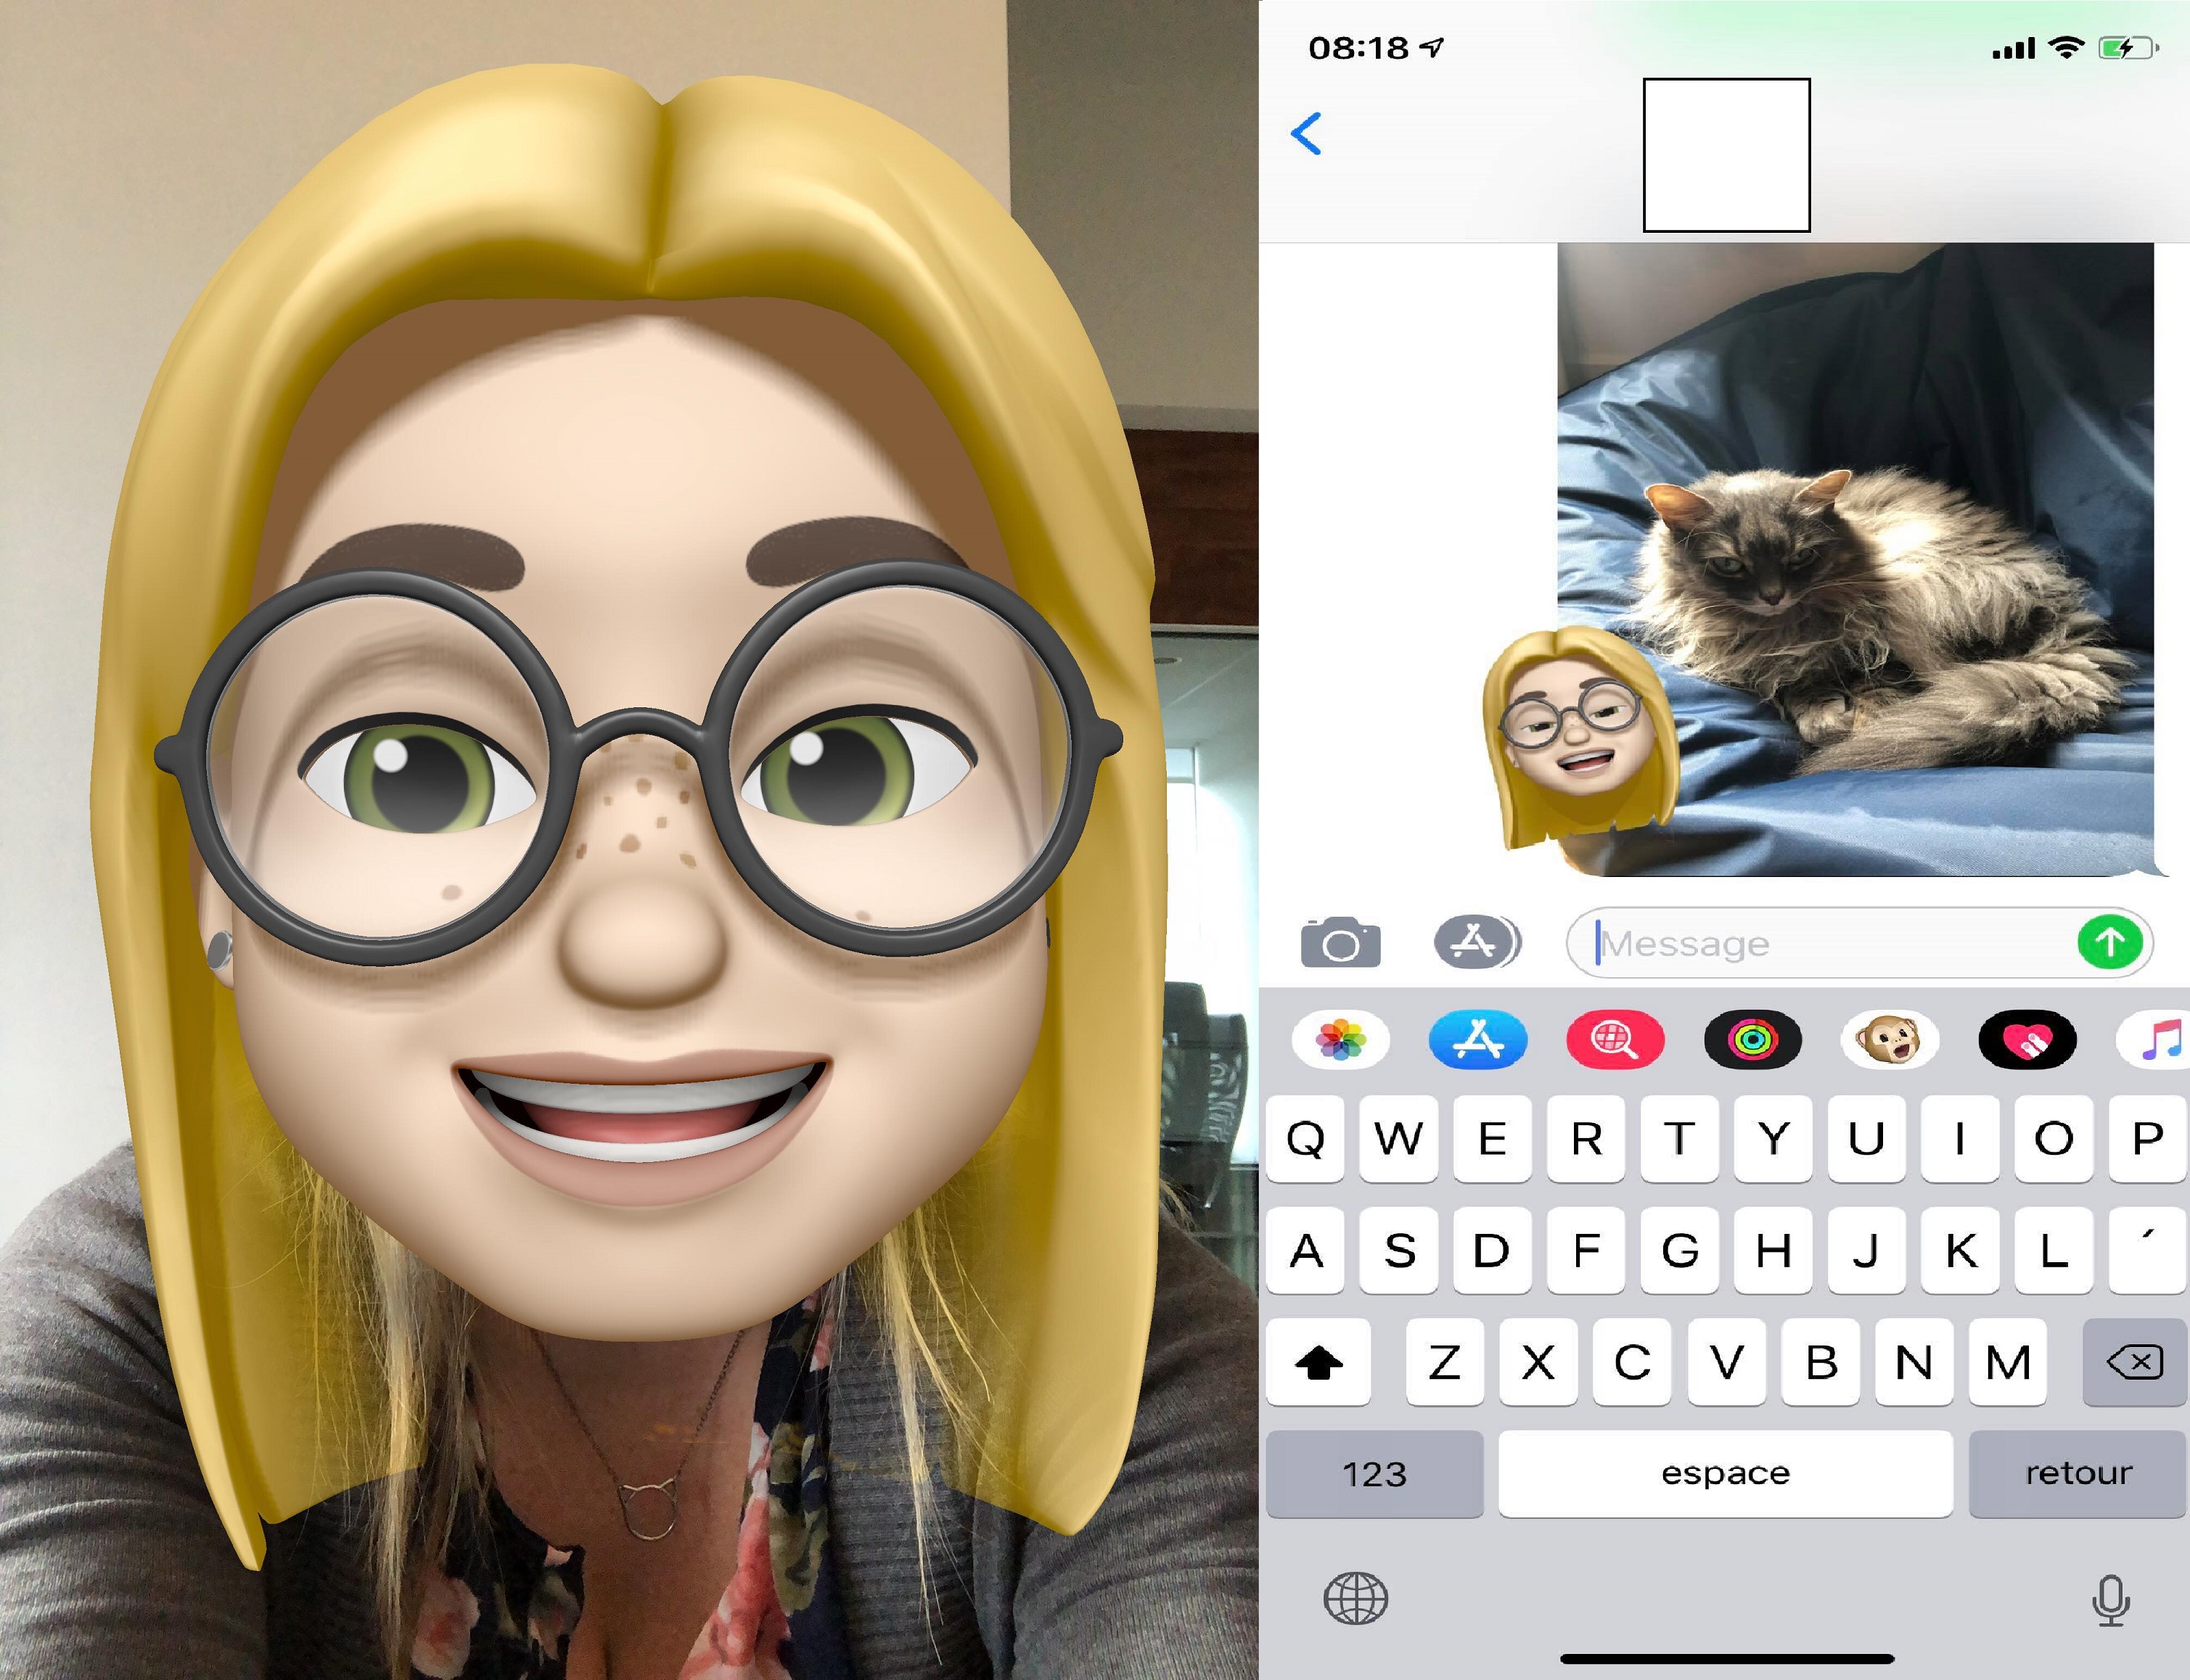This screenshot has height=1680, width=2190.
Task: Toggle the App Store apps drawer icon
Action: point(1477,941)
